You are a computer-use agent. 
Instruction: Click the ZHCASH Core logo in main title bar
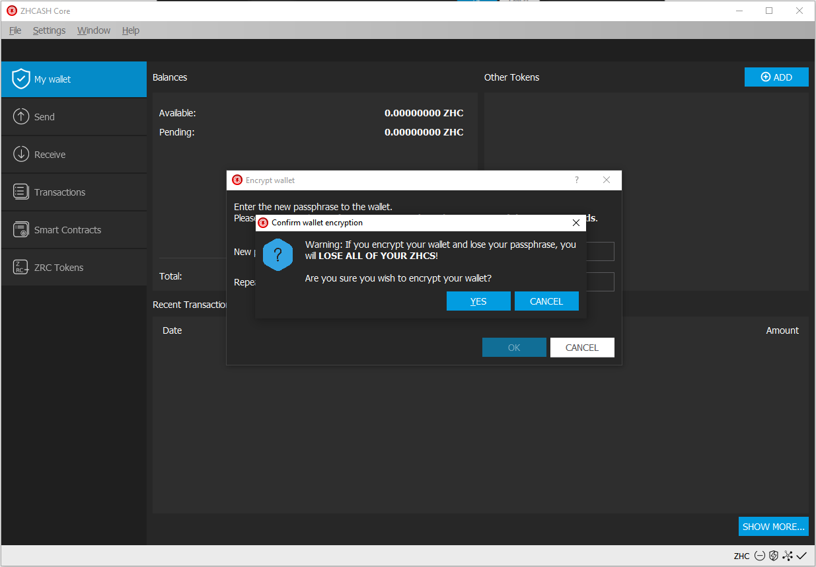(x=12, y=11)
